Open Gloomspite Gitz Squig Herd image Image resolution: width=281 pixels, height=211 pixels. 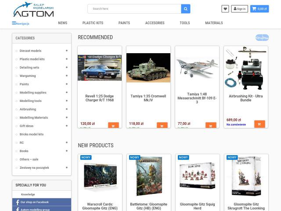[x=198, y=176]
